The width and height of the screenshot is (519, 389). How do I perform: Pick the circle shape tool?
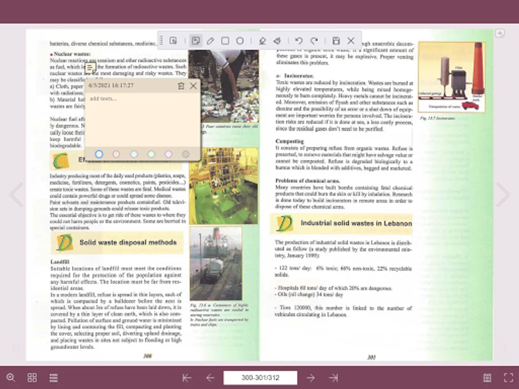pos(240,41)
